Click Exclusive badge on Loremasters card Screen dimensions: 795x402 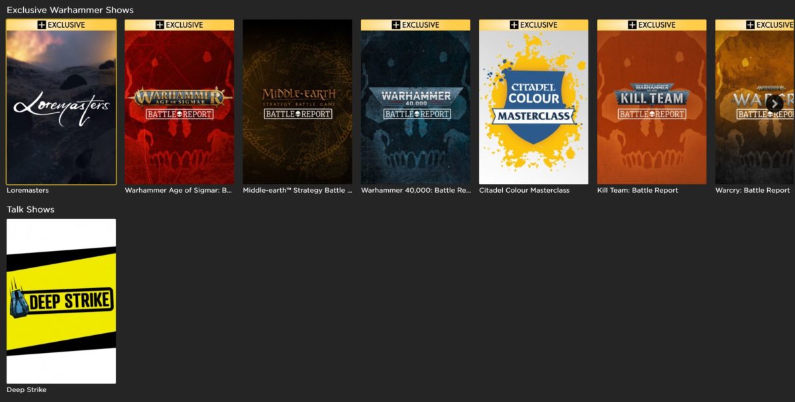[x=61, y=25]
